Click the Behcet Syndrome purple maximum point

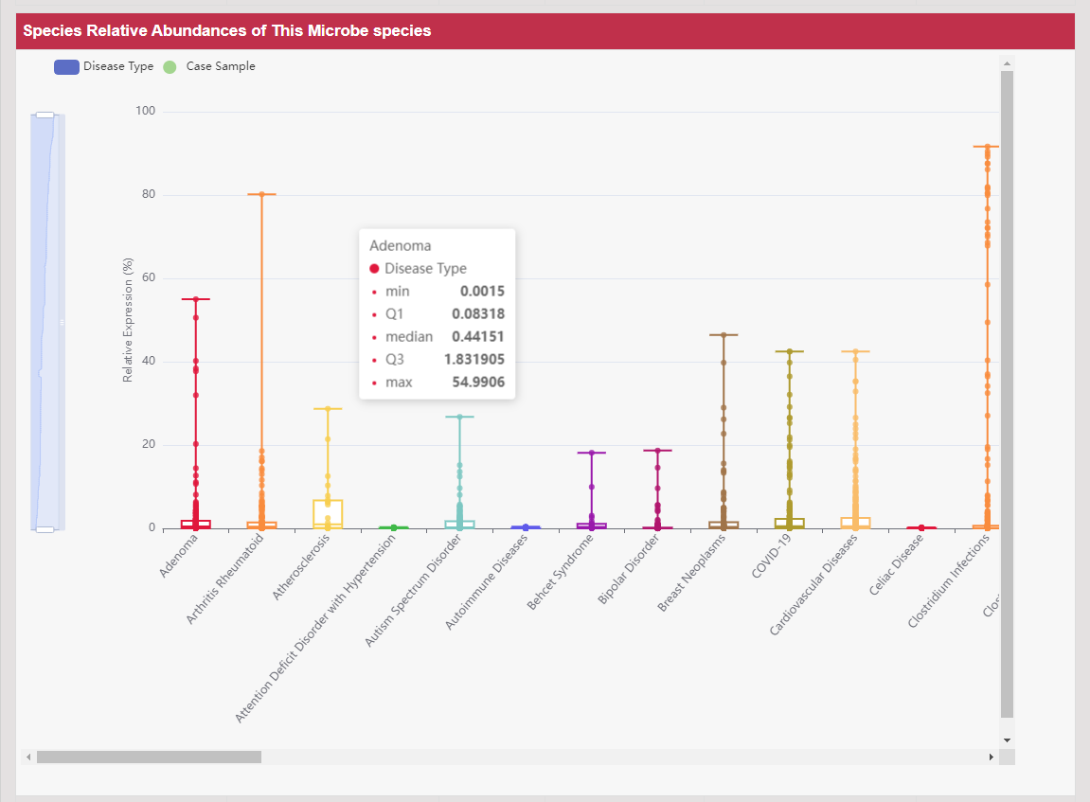coord(592,453)
